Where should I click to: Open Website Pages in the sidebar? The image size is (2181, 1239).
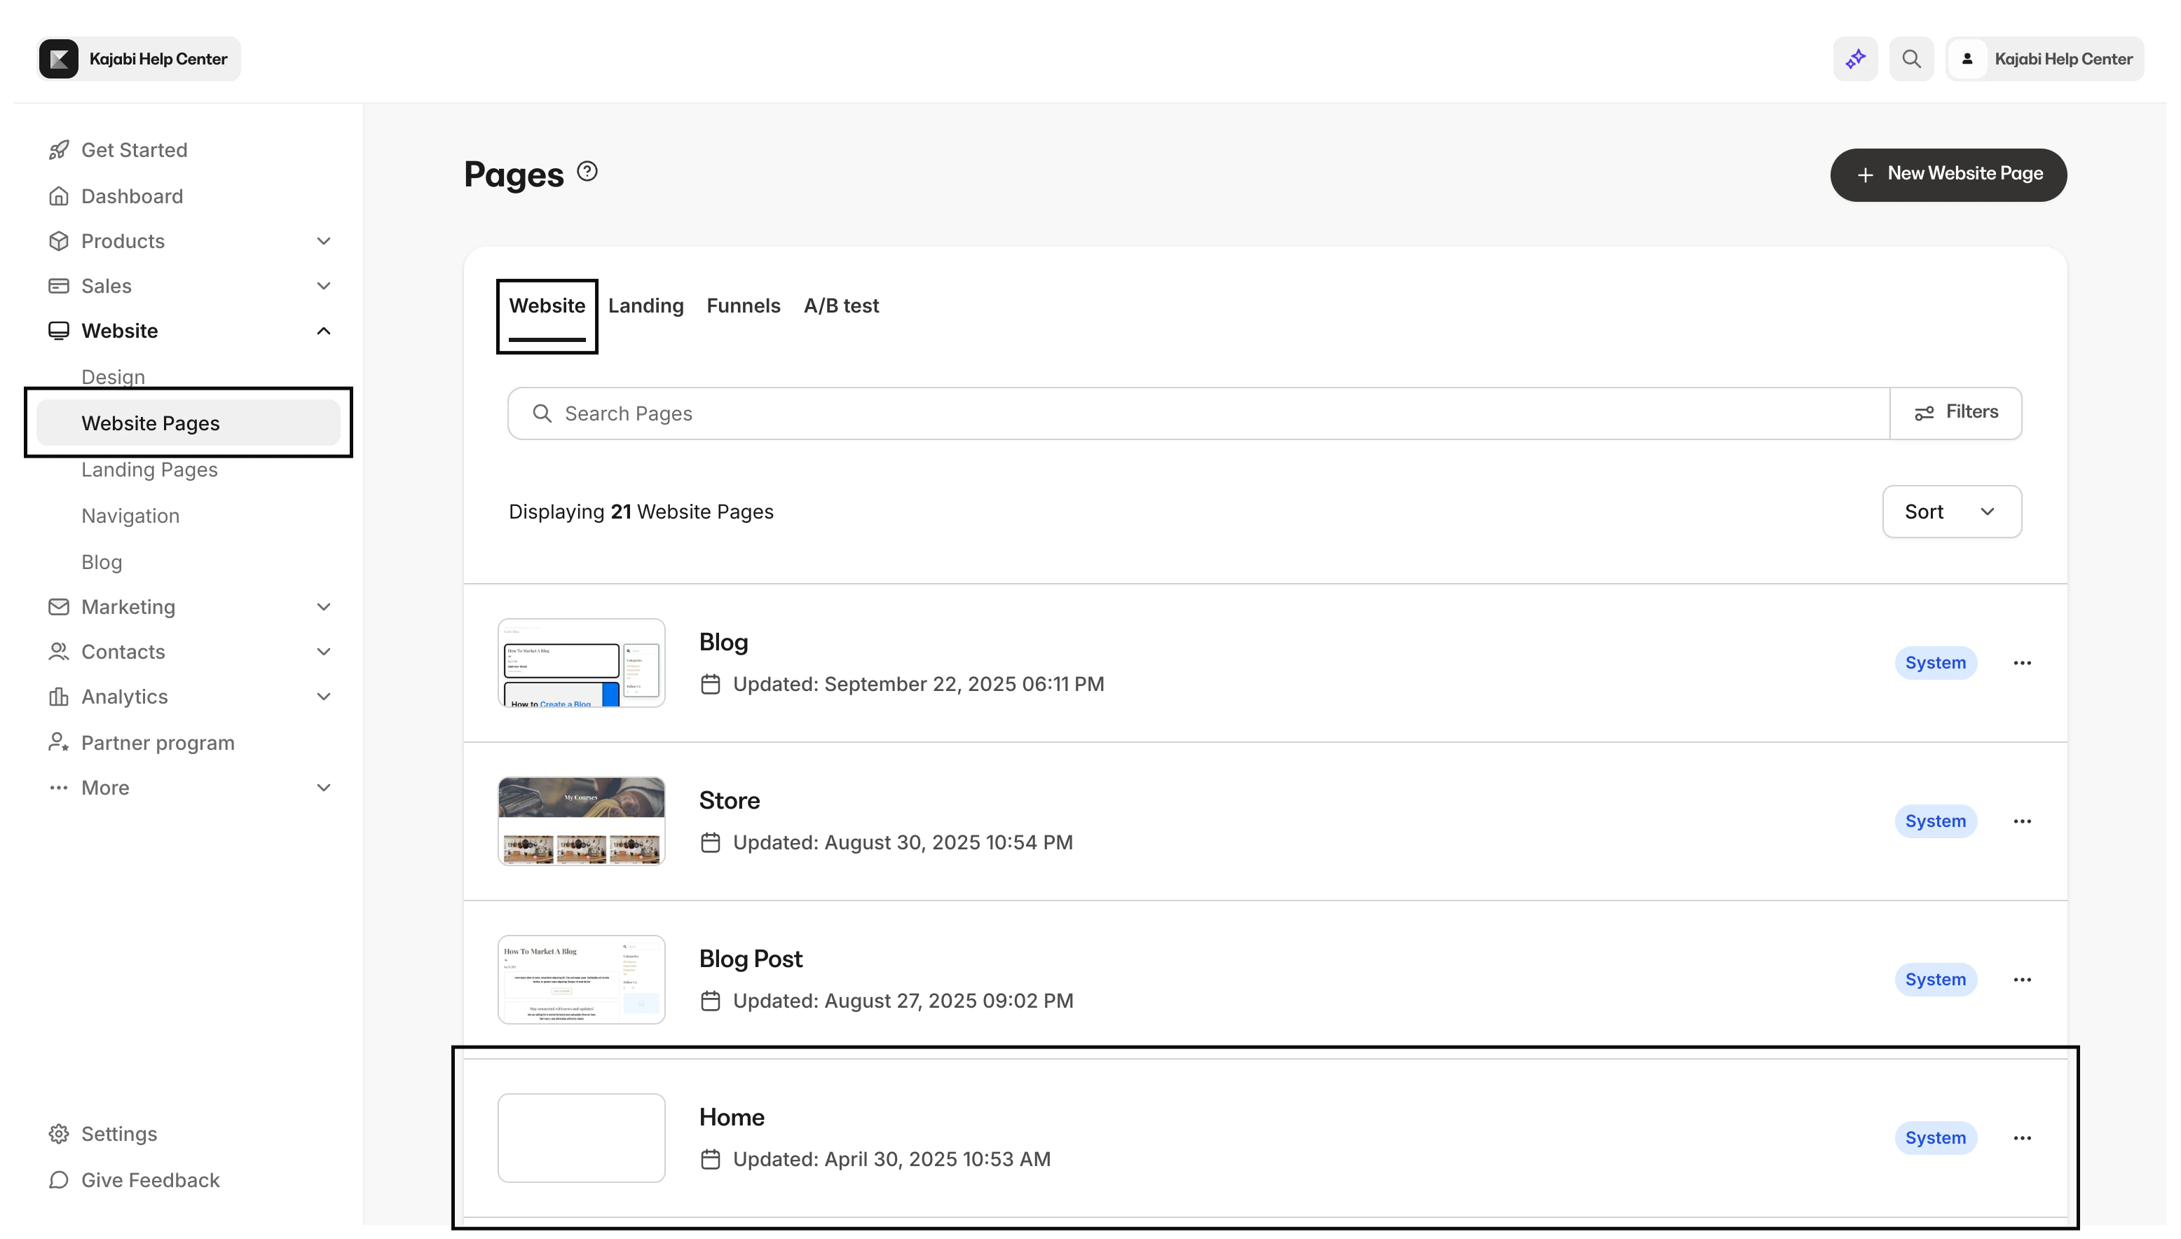tap(188, 423)
